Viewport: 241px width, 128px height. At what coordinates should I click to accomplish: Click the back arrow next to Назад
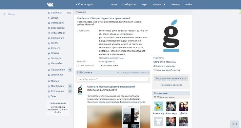(x=5, y=14)
